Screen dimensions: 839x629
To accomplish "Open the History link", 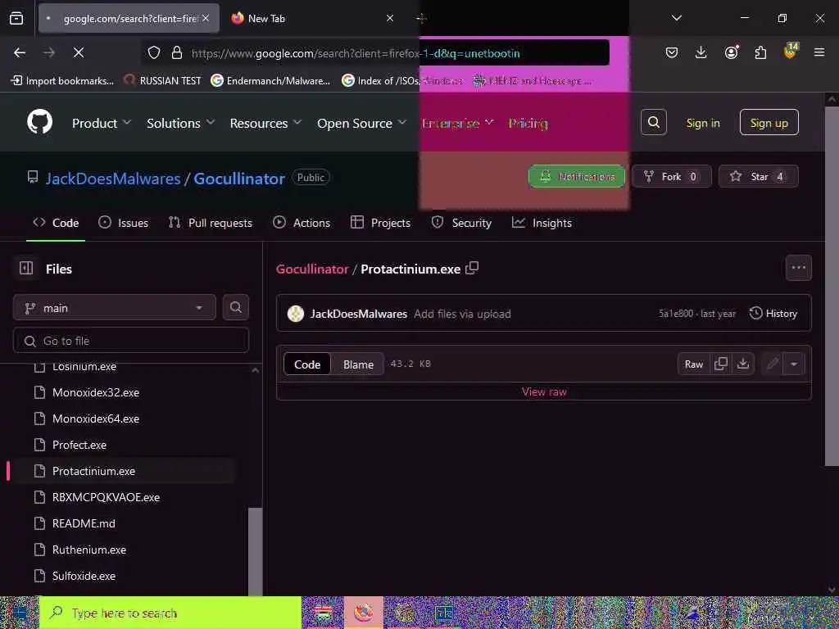I will 773,314.
